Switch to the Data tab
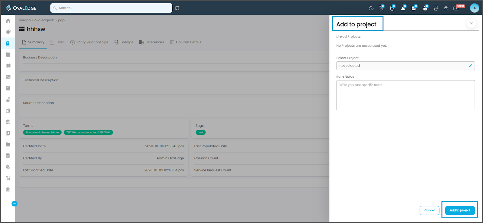Image resolution: width=483 pixels, height=223 pixels. pos(57,42)
